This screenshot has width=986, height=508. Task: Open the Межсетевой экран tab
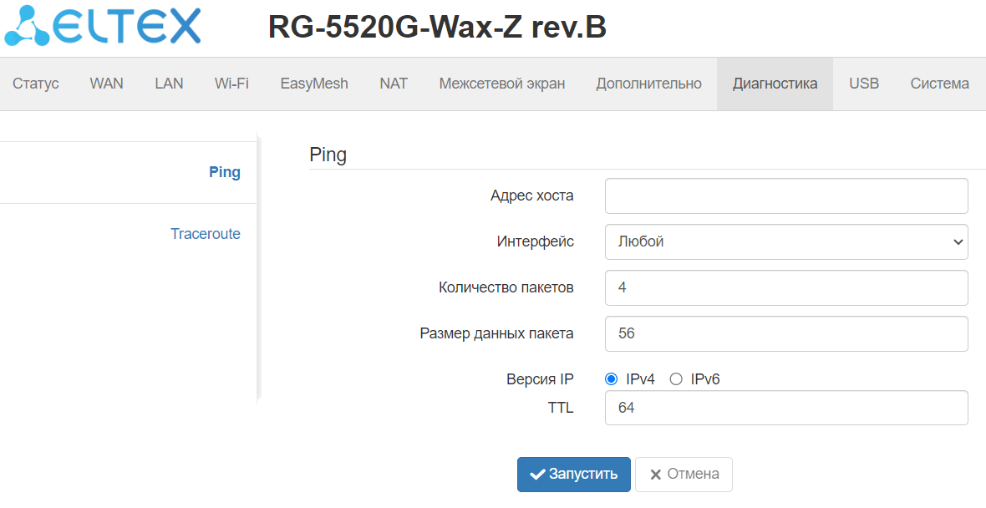(x=502, y=84)
